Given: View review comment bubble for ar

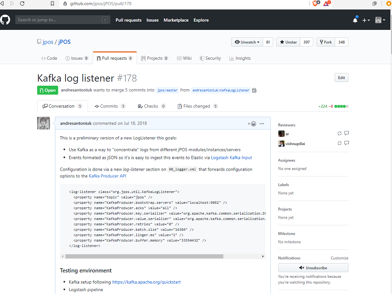Looking at the screenshot, I should pos(346,133).
